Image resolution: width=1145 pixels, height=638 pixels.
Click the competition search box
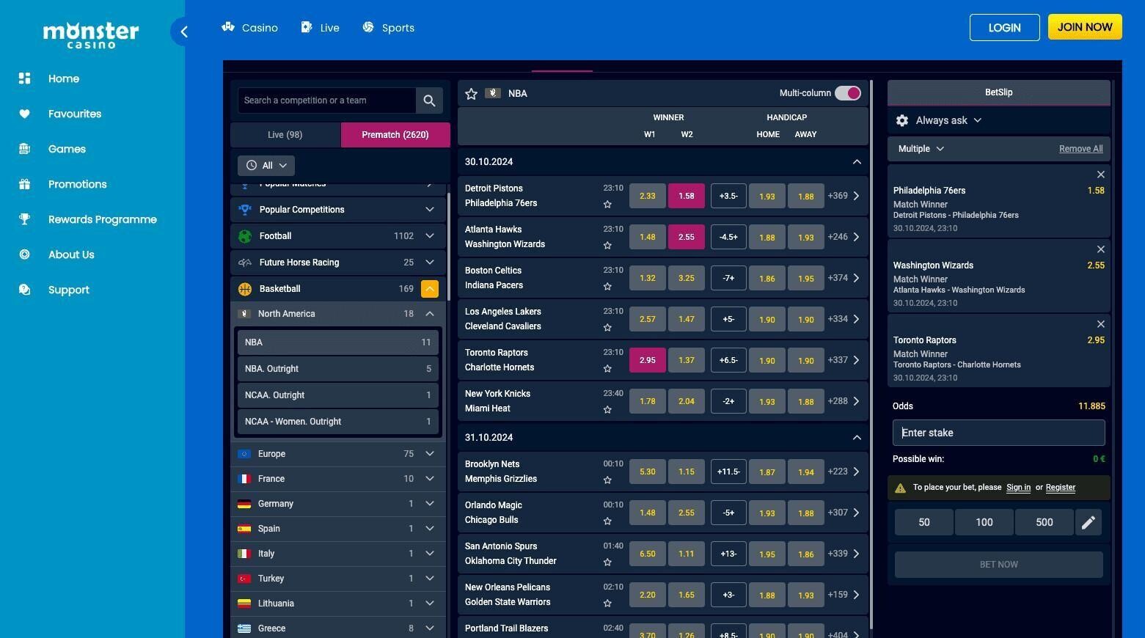point(327,100)
